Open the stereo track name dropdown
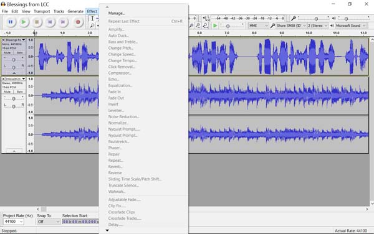The width and height of the screenshot is (374, 234). (24, 79)
